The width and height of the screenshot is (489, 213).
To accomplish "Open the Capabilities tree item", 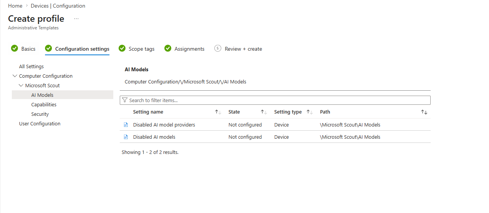I will pos(44,104).
